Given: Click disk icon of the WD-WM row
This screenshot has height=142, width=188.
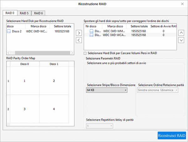Looking at the screenshot, I should pyautogui.click(x=91, y=31).
